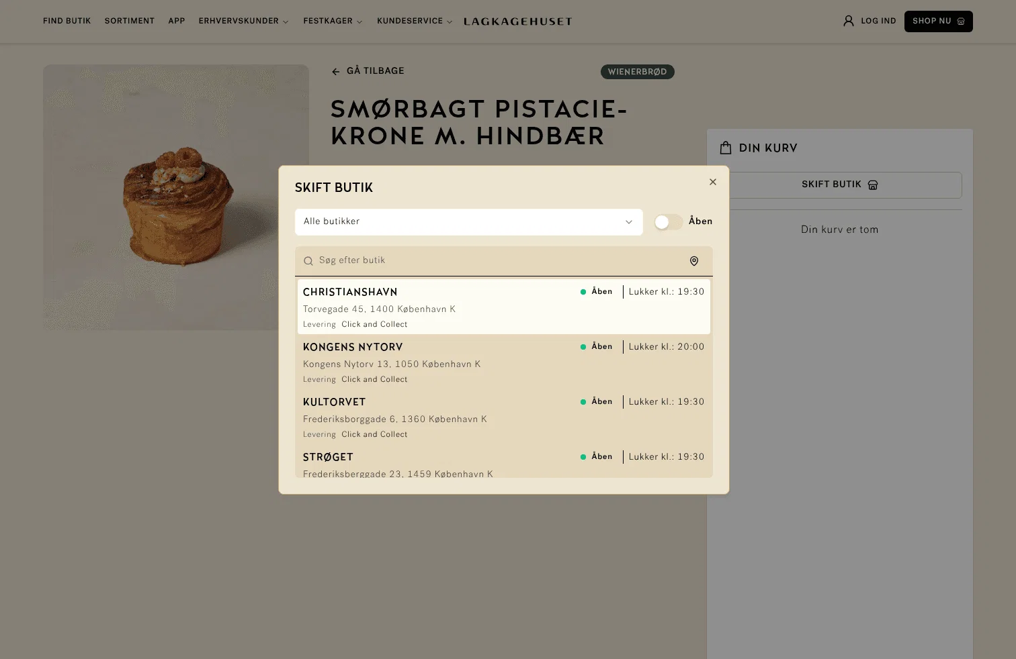Close the Skift Butik dialog
Image resolution: width=1016 pixels, height=659 pixels.
click(713, 182)
